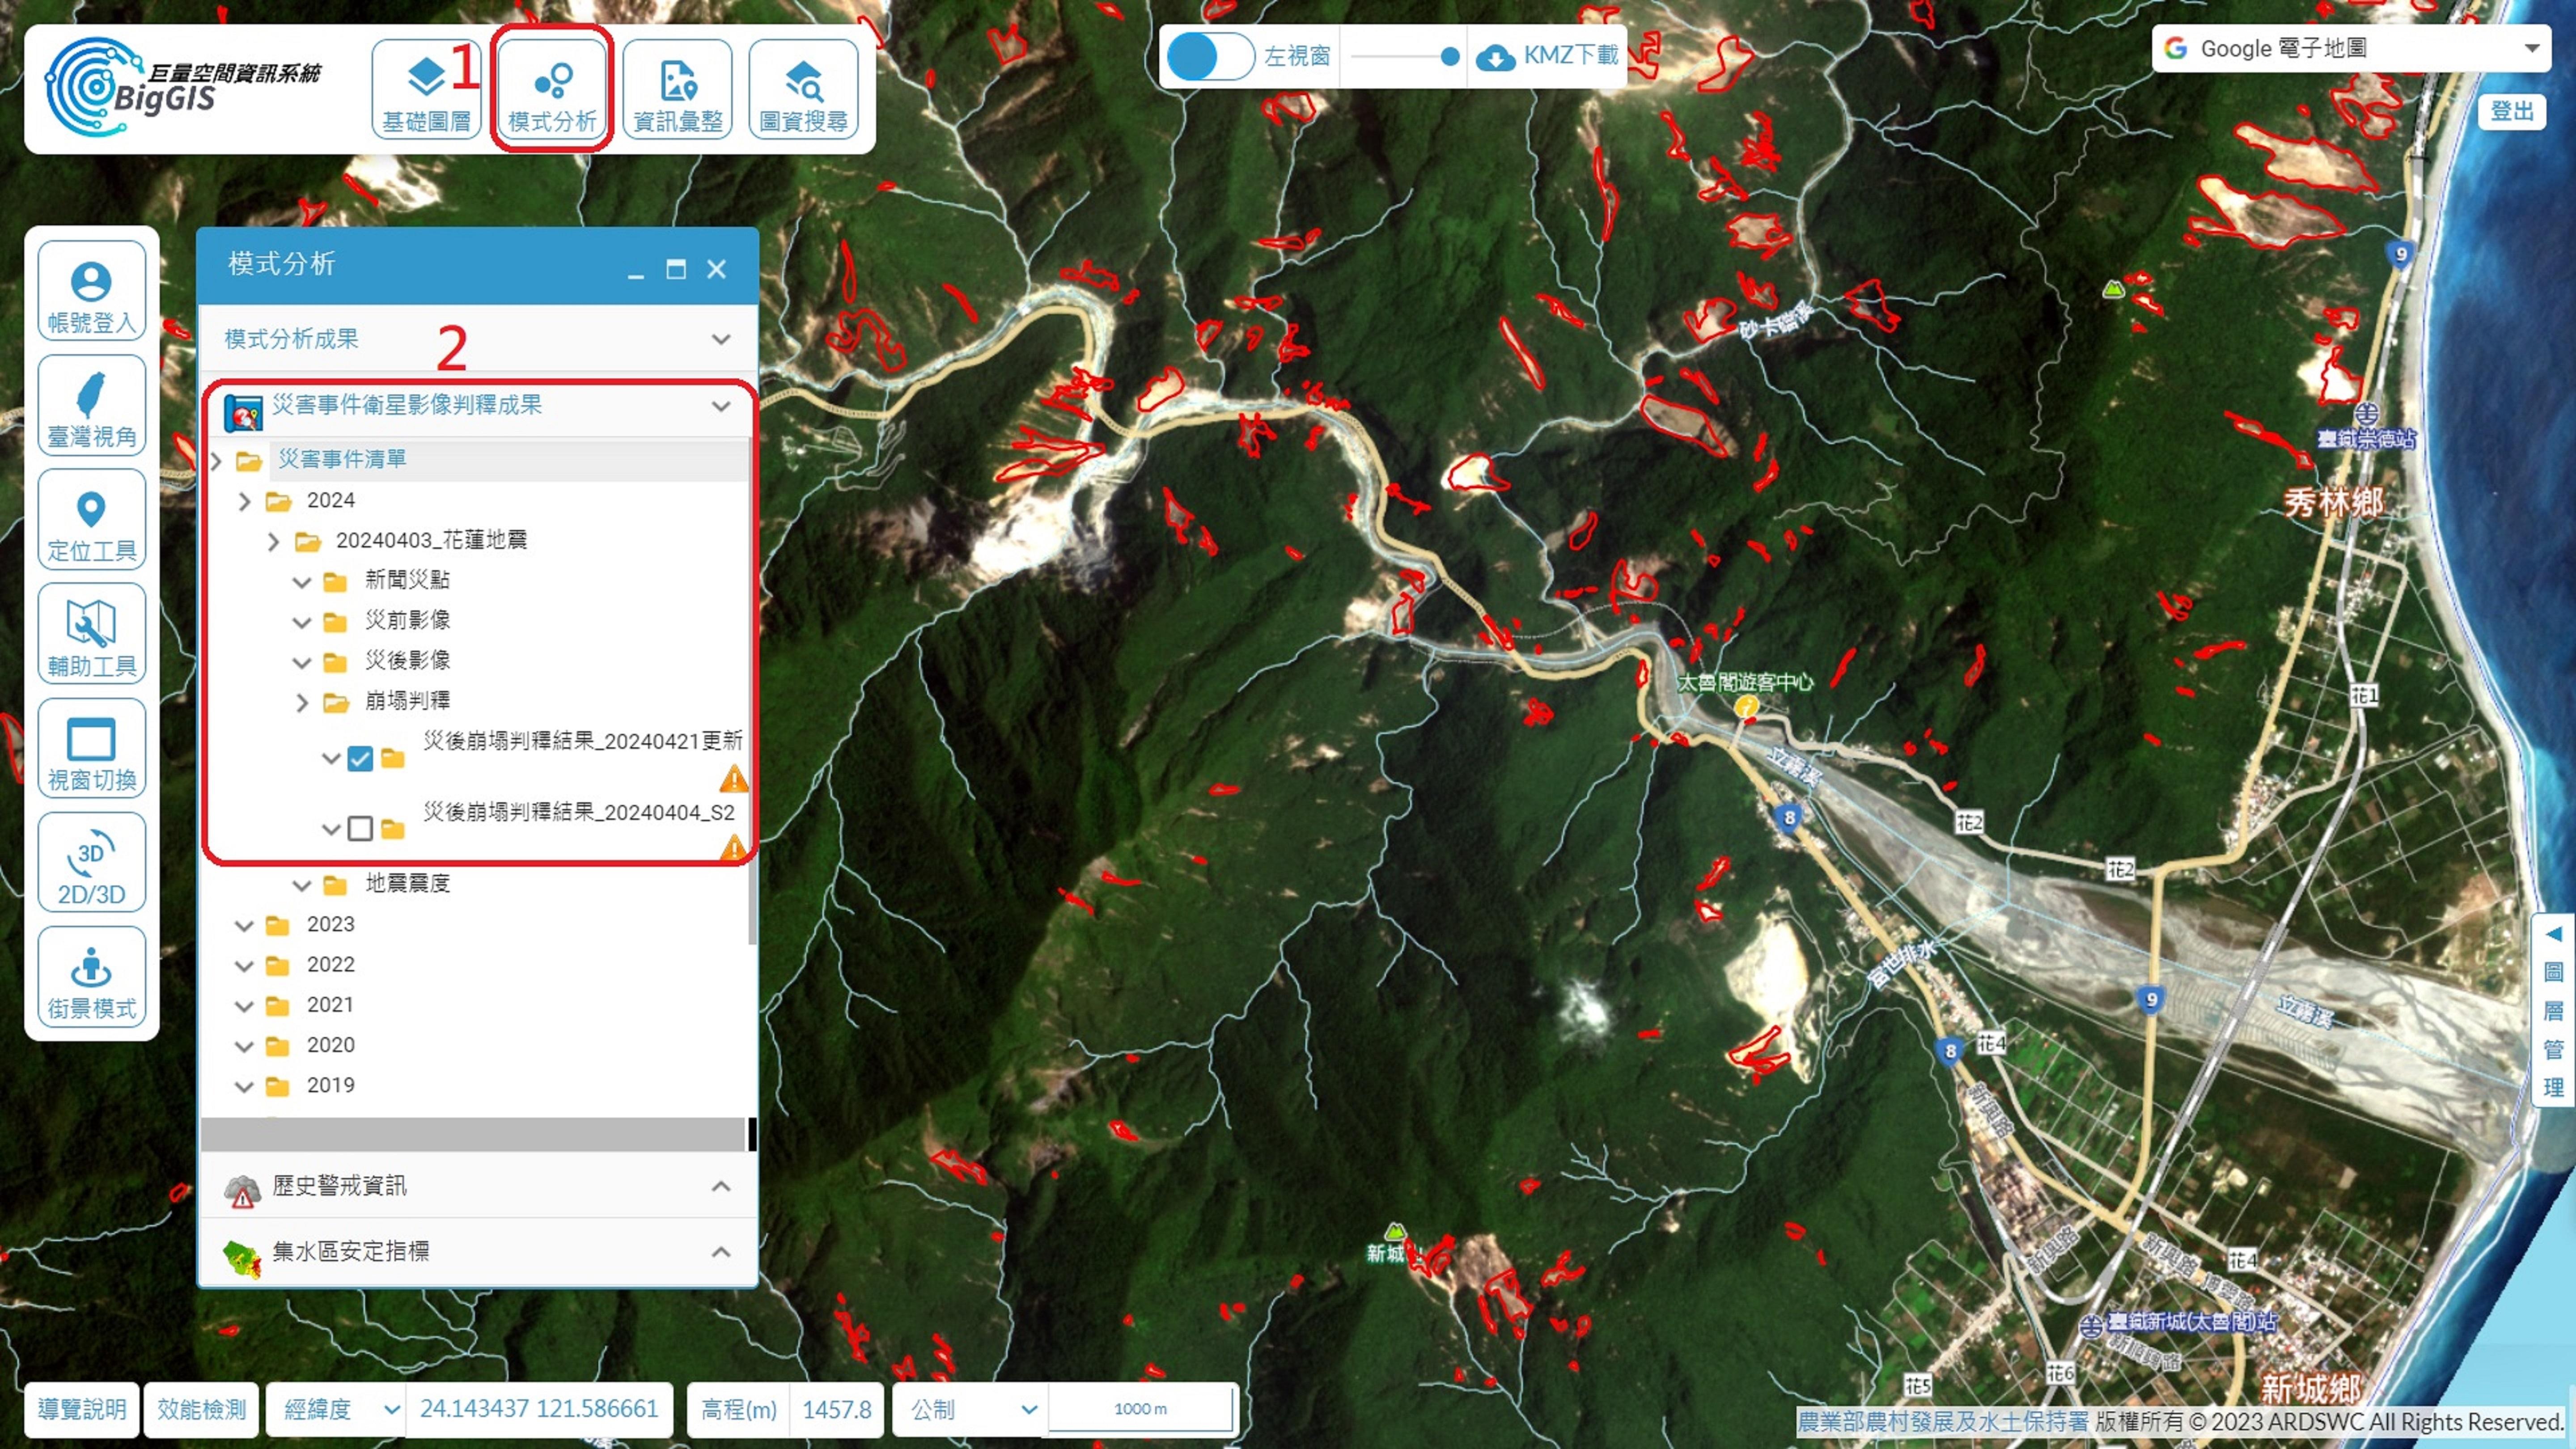Click the tree panel horizontal scrollbar
Screen dimensions: 2576x1449
(473, 1134)
